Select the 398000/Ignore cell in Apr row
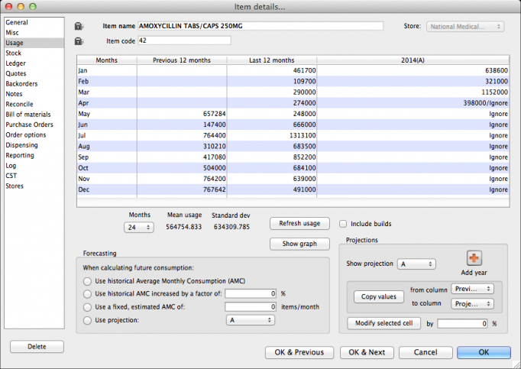Image resolution: width=521 pixels, height=369 pixels. tap(413, 103)
